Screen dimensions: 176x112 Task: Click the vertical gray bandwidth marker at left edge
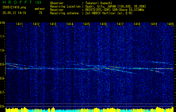point(5,65)
